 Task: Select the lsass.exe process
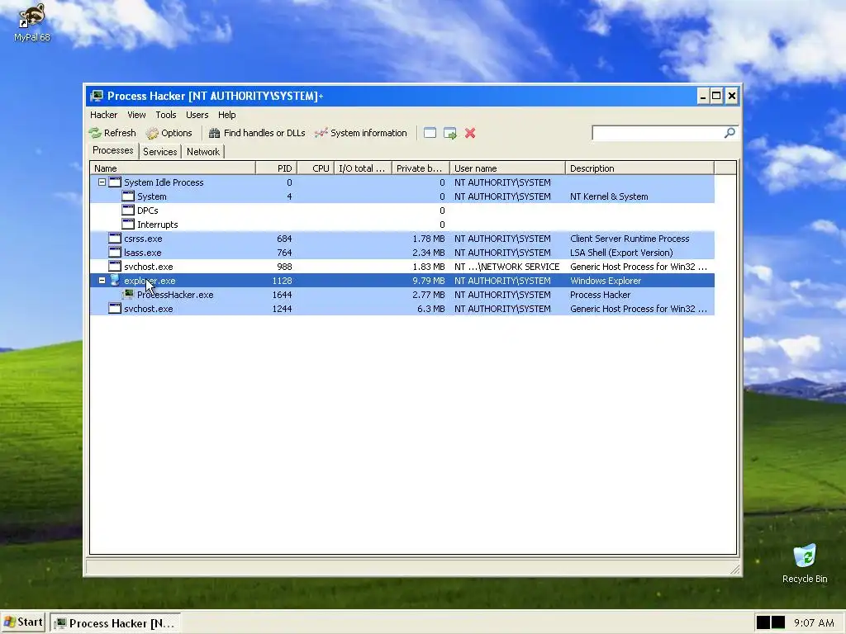pyautogui.click(x=402, y=253)
